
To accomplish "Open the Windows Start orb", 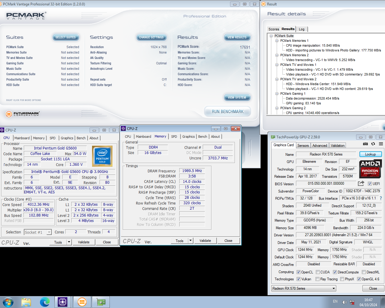I will coord(8,302).
